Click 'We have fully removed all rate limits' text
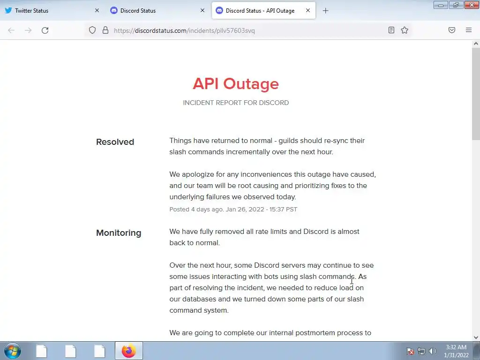Viewport: 480px width, 360px height. [x=264, y=237]
